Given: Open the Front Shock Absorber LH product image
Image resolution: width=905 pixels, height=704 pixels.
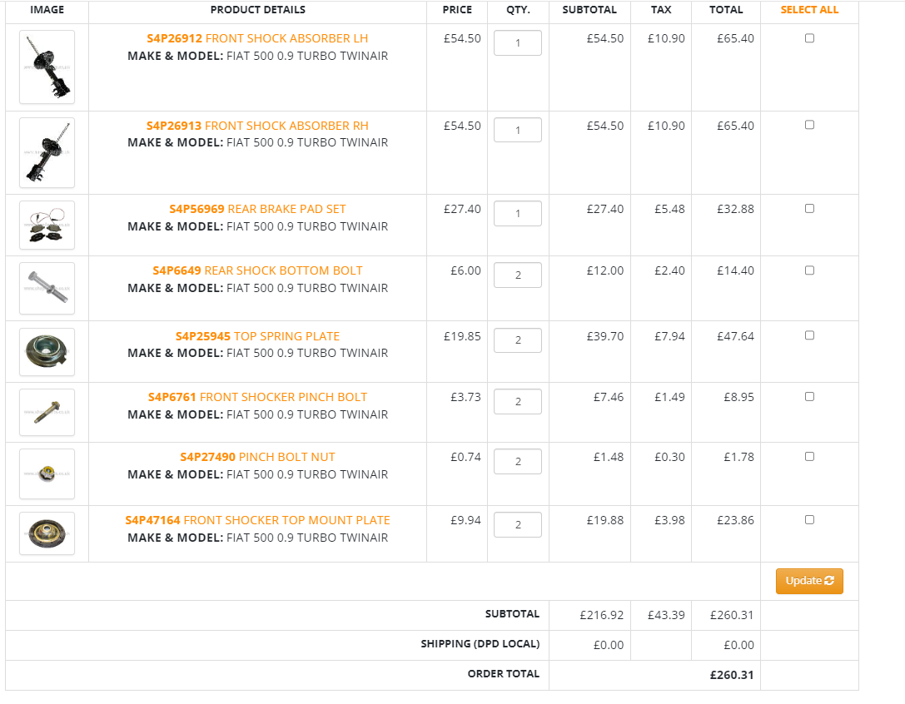Looking at the screenshot, I should pos(47,67).
